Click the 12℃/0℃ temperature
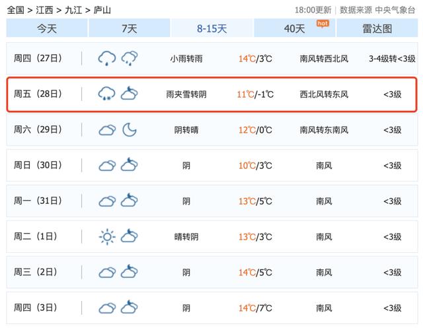The height and width of the screenshot is (330, 423). point(255,130)
